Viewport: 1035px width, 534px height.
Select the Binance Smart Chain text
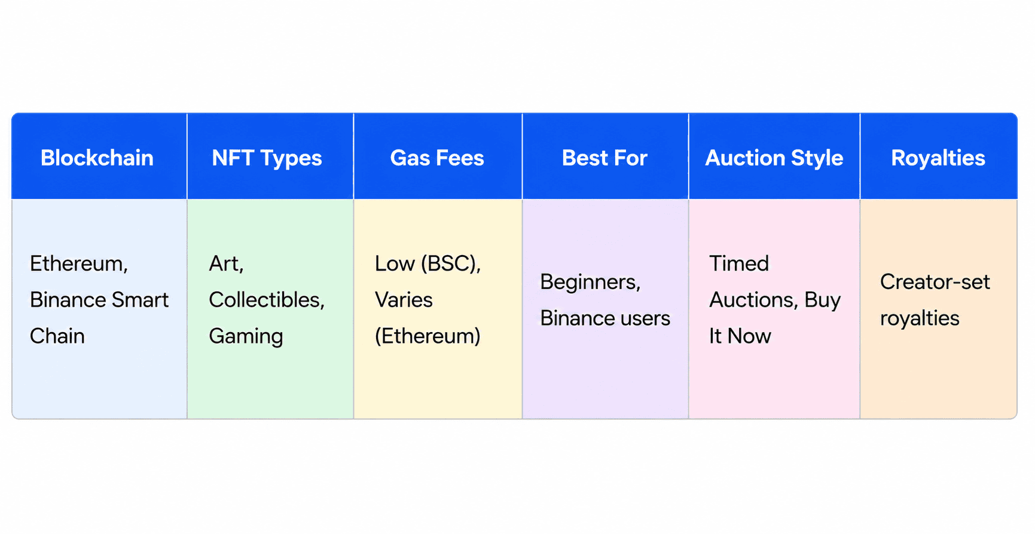click(99, 318)
